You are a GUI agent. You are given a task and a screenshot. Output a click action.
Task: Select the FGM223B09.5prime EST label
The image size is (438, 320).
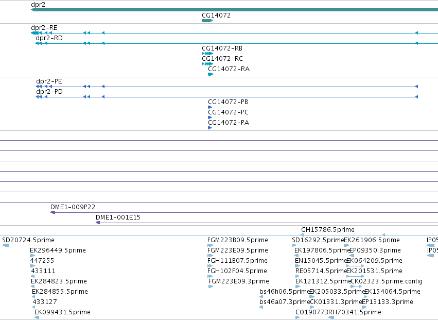(x=238, y=240)
